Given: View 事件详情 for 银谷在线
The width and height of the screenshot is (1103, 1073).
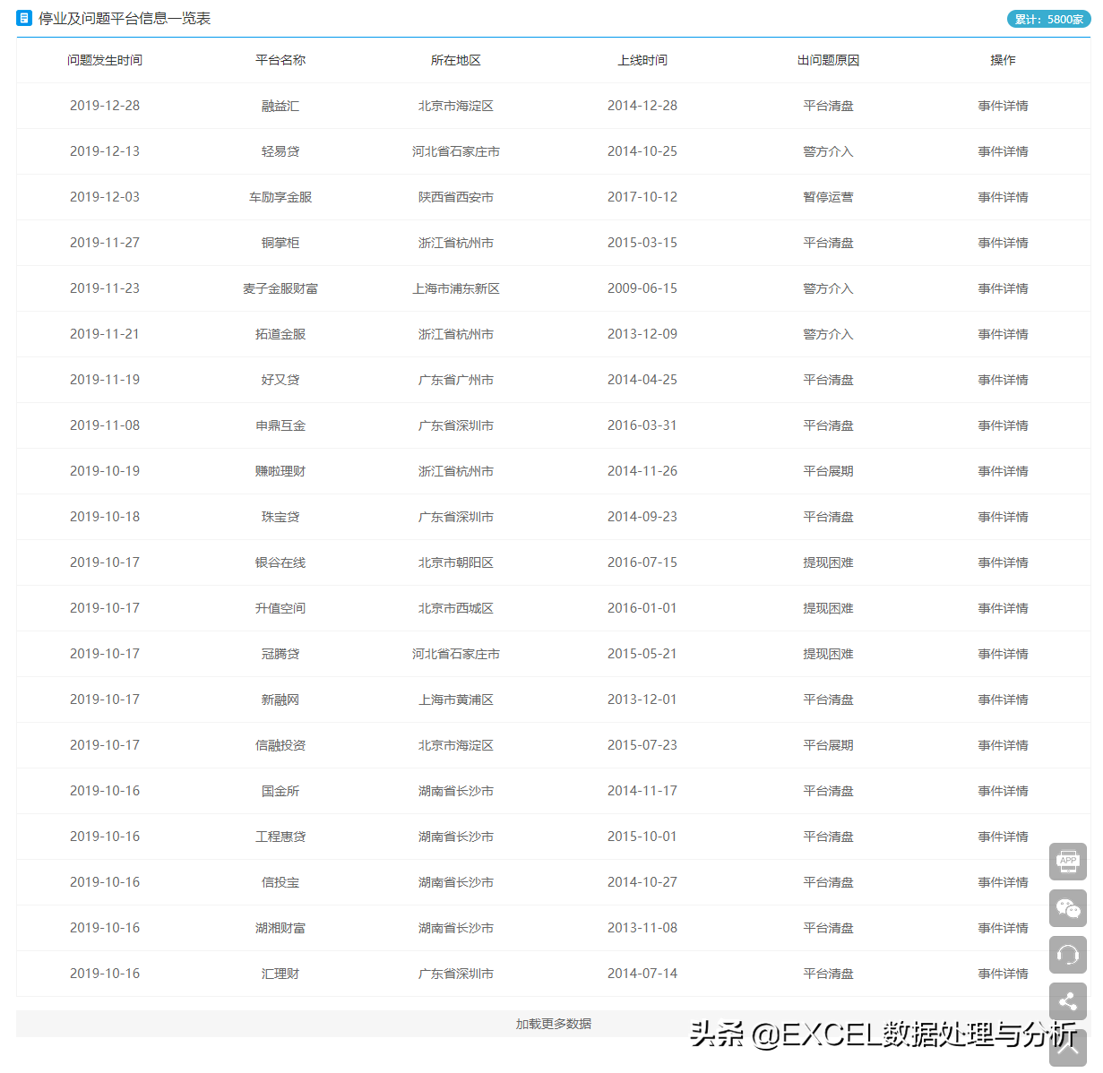Looking at the screenshot, I should [1003, 562].
